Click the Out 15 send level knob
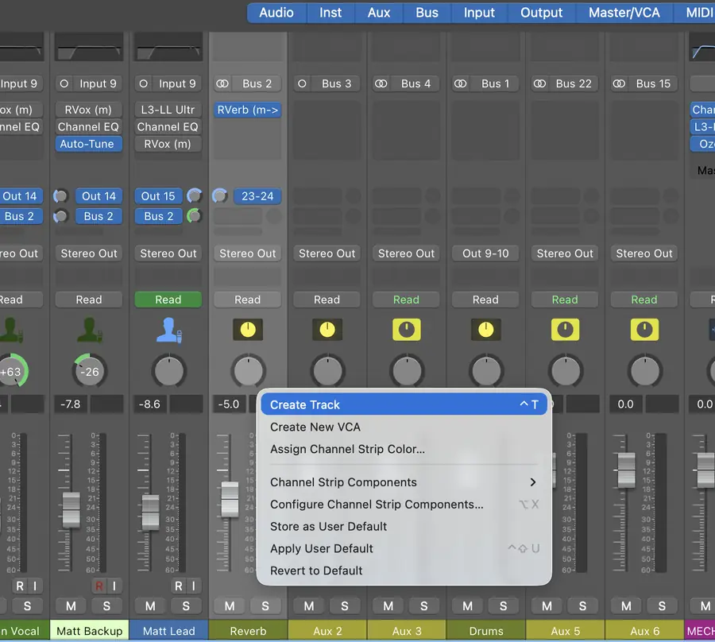715x642 pixels. (x=195, y=196)
